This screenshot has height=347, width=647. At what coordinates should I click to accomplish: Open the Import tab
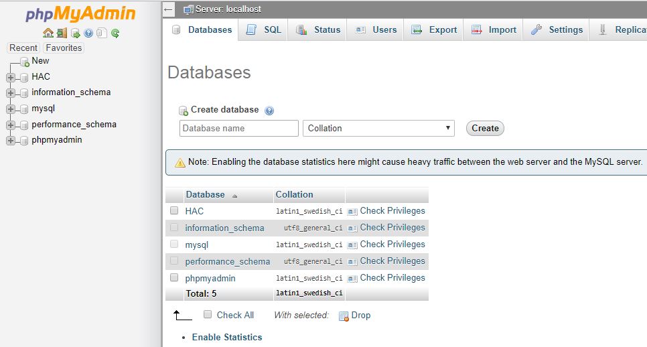tap(493, 29)
